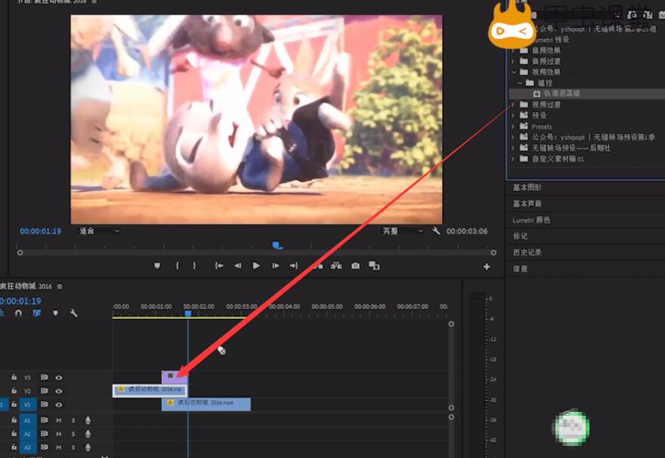This screenshot has height=458, width=665.
Task: Toggle the lock on track V2
Action: coord(14,391)
